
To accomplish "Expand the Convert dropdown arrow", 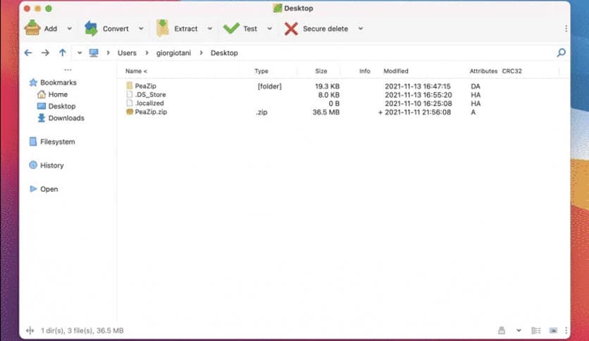I will point(141,29).
